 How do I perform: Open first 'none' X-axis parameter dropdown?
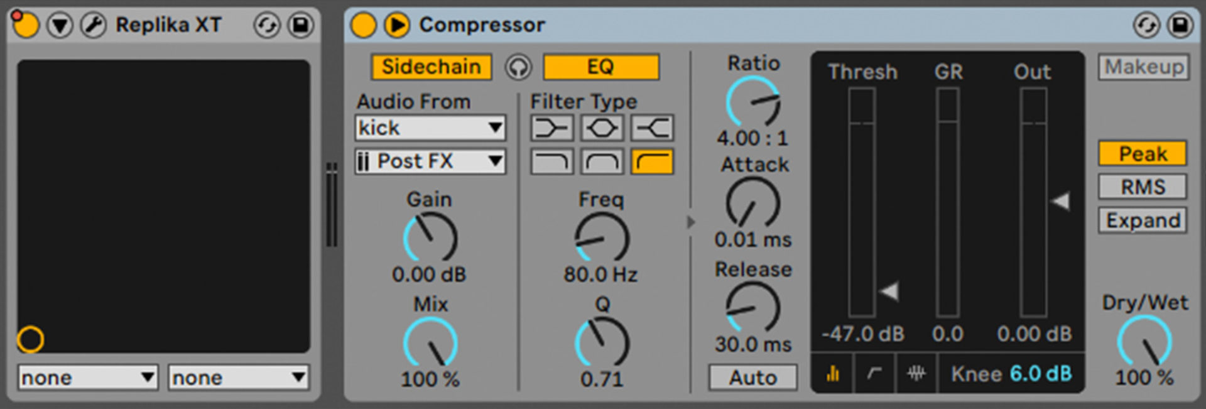click(87, 378)
